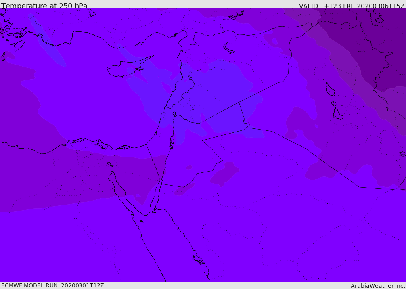Click the 'Temperature at 250 hPa' title
406x289 pixels.
tap(44, 6)
